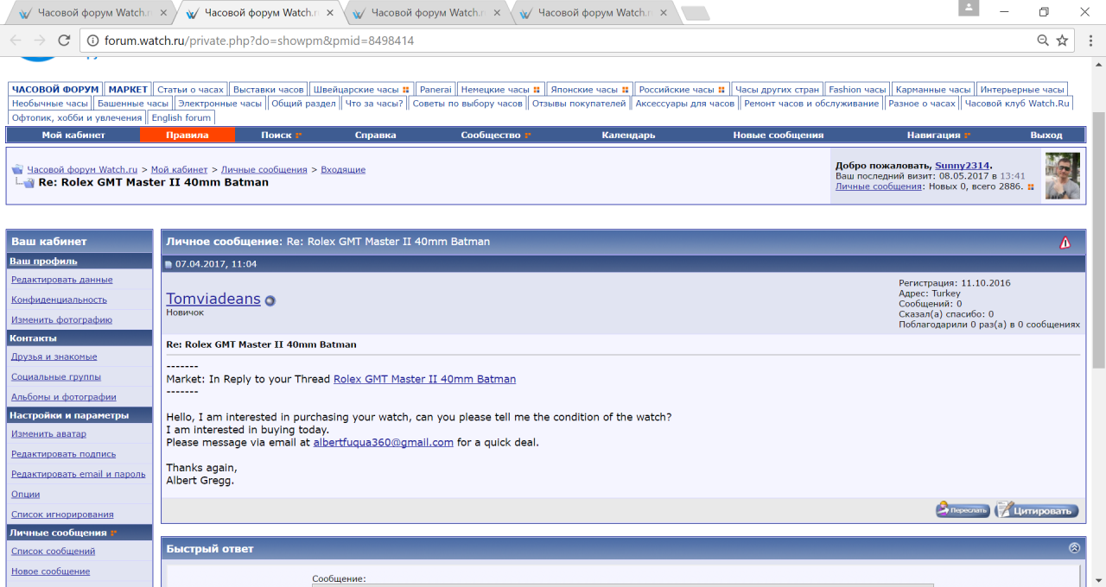The image size is (1106, 587).
Task: Open the Поиск dropdown menu
Action: (281, 136)
